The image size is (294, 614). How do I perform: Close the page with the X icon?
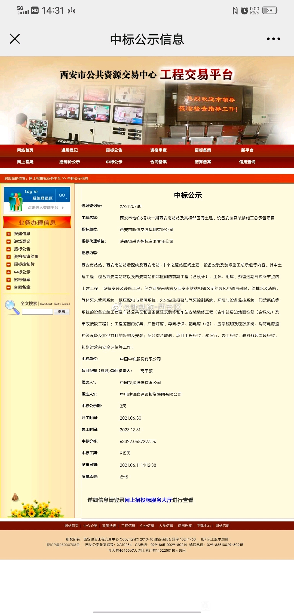[15, 39]
